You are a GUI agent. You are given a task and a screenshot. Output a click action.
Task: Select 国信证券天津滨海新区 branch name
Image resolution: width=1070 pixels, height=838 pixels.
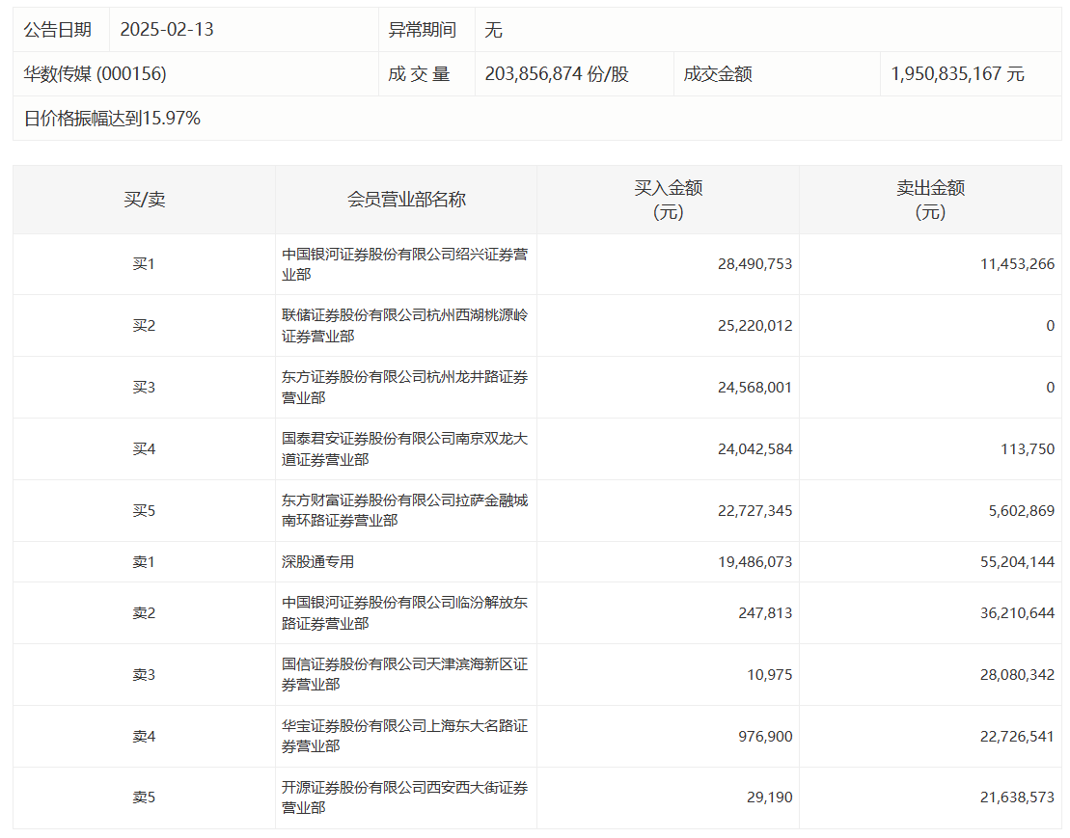(x=405, y=675)
